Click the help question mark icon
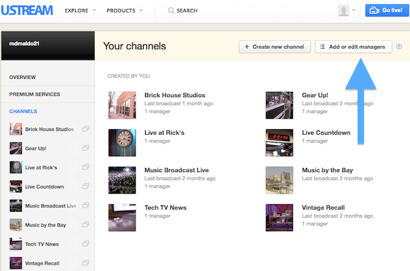 point(399,47)
